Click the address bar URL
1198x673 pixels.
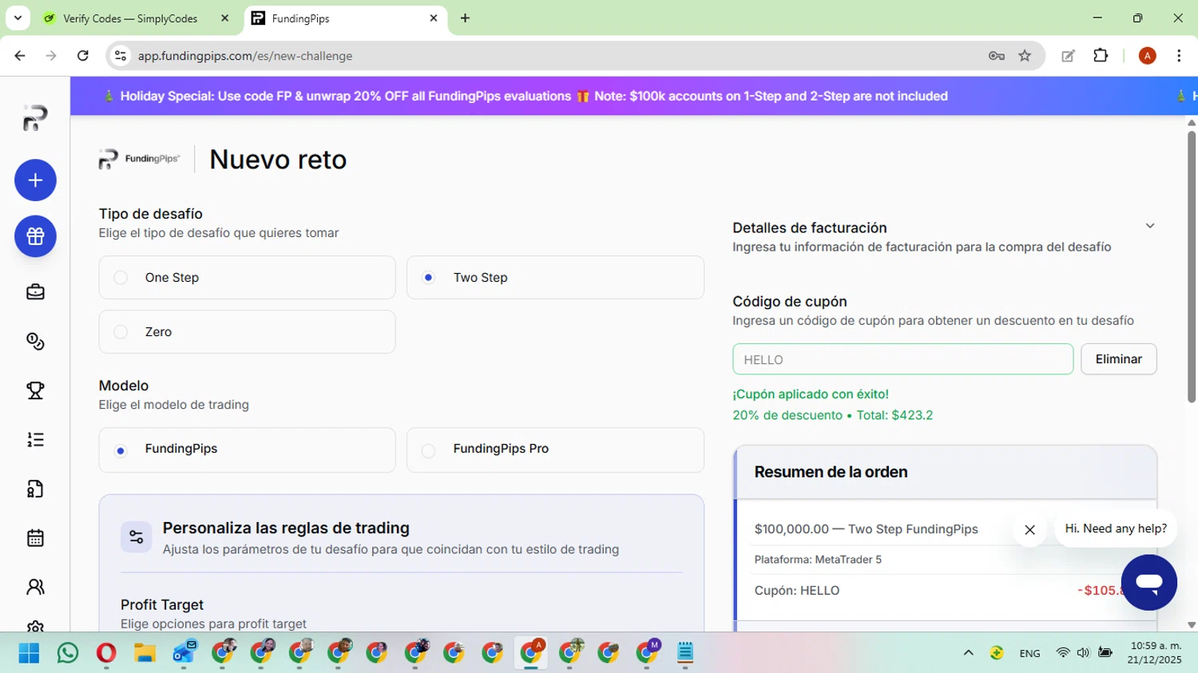245,56
